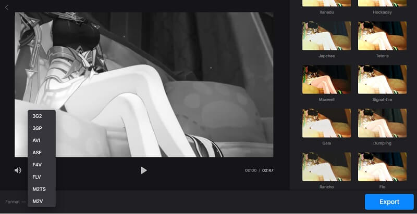Select the Maxwell filter preset
The image size is (417, 214).
326,79
